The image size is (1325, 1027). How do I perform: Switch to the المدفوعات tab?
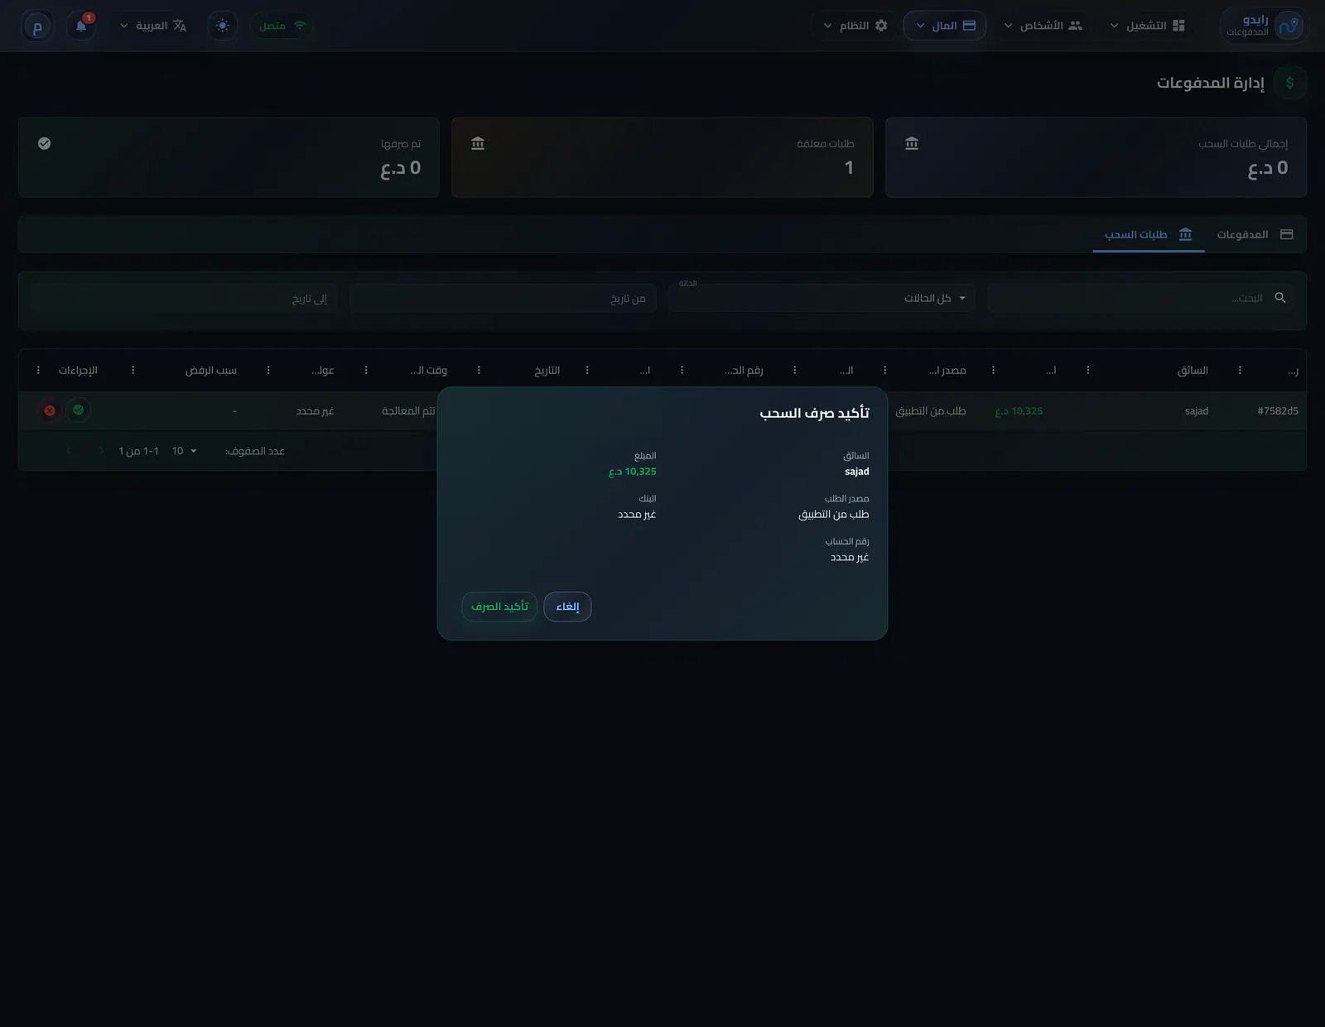point(1254,234)
